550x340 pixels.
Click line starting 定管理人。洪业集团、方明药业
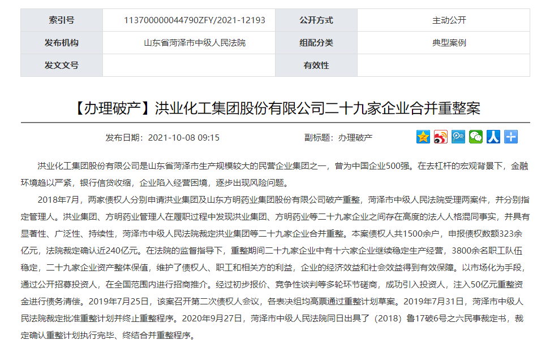tap(275, 217)
